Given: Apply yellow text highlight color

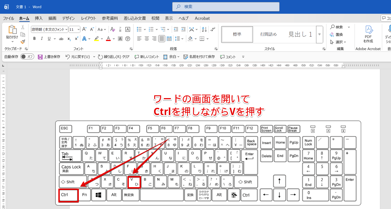Looking at the screenshot, I should 97,39.
